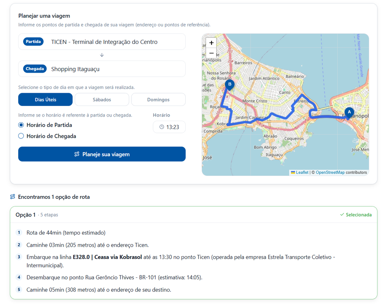Switch to Sábados day type
Viewport: 388px width, 305px height.
pos(102,100)
